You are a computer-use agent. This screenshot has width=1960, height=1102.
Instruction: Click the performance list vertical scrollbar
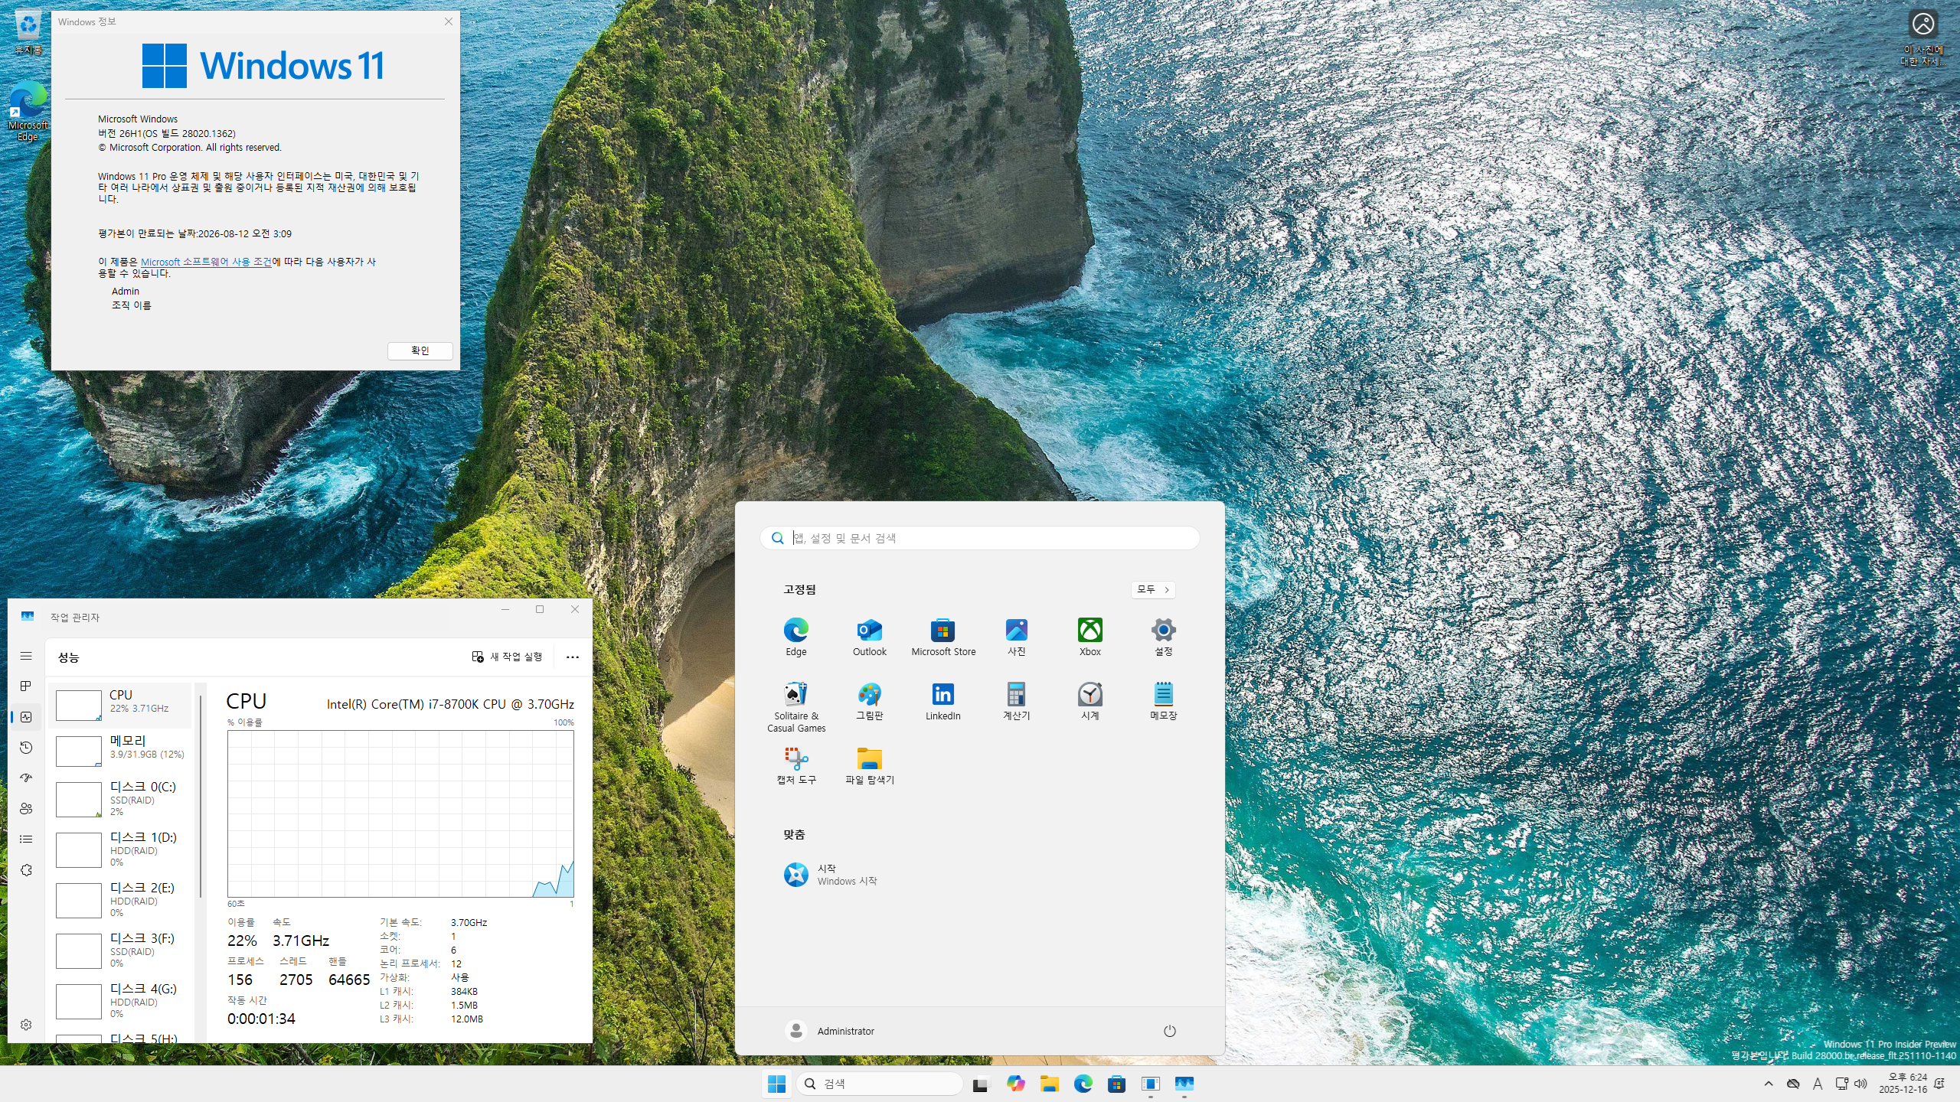tap(201, 796)
